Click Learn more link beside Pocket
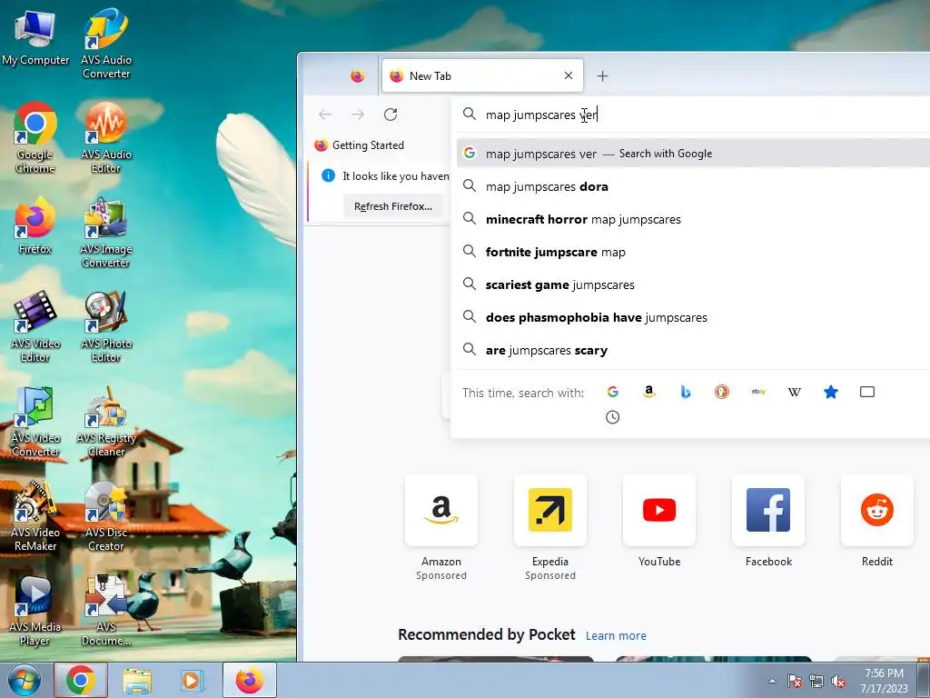 617,635
